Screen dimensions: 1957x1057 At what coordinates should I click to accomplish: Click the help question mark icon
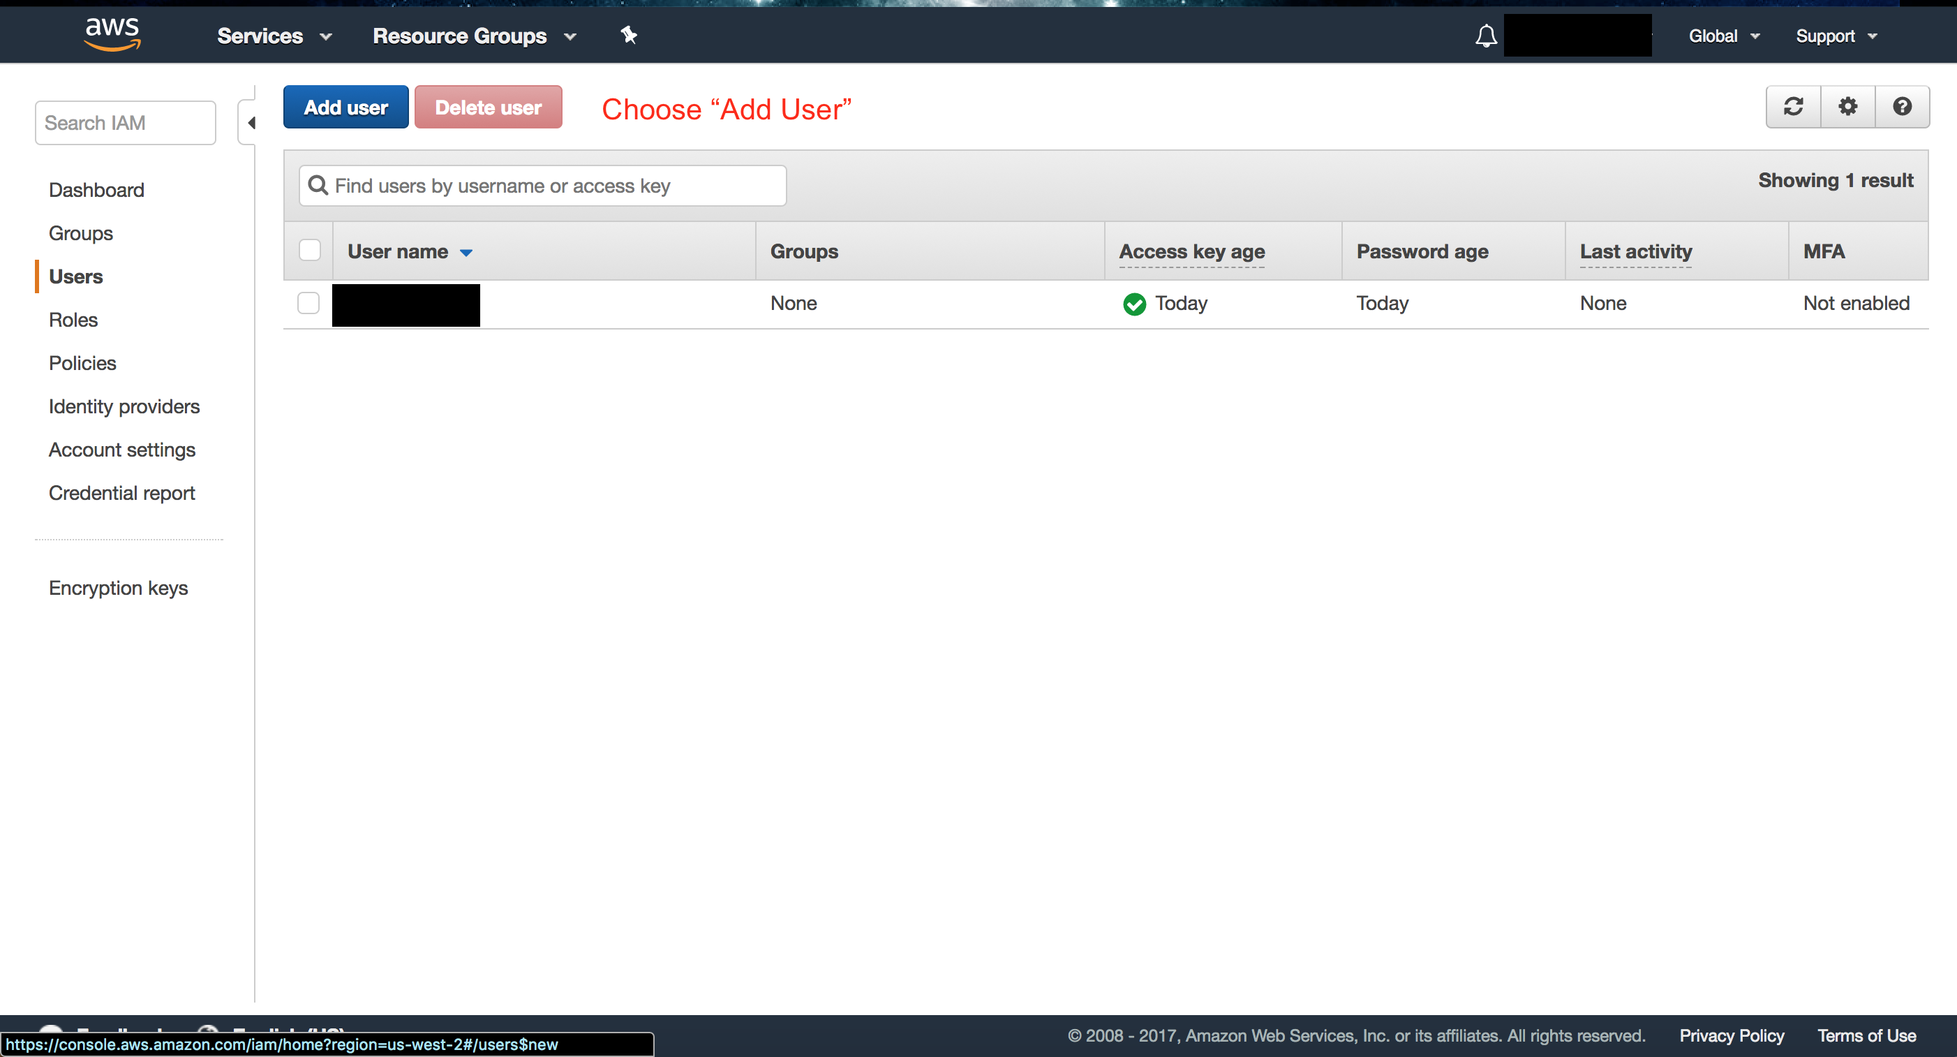(1902, 106)
